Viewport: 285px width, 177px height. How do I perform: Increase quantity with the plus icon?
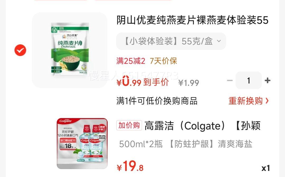[x=268, y=80]
